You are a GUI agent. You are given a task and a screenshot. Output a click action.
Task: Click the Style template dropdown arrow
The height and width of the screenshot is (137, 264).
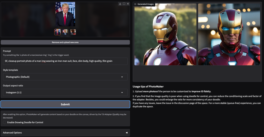[x=122, y=77]
